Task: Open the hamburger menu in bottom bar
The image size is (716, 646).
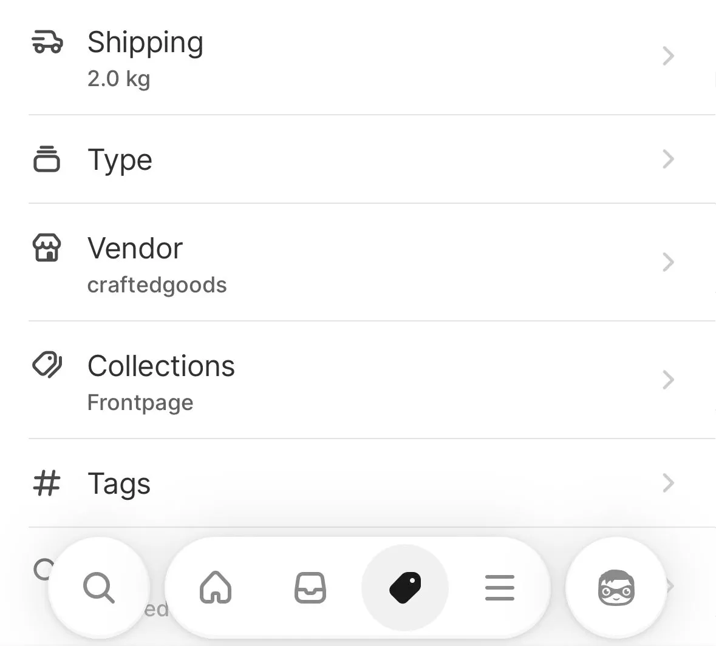Action: [x=500, y=588]
